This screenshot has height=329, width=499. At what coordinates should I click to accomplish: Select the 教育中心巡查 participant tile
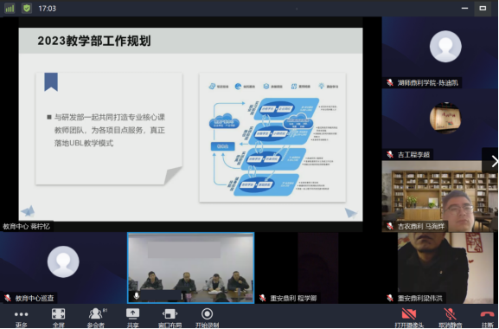tap(63, 268)
